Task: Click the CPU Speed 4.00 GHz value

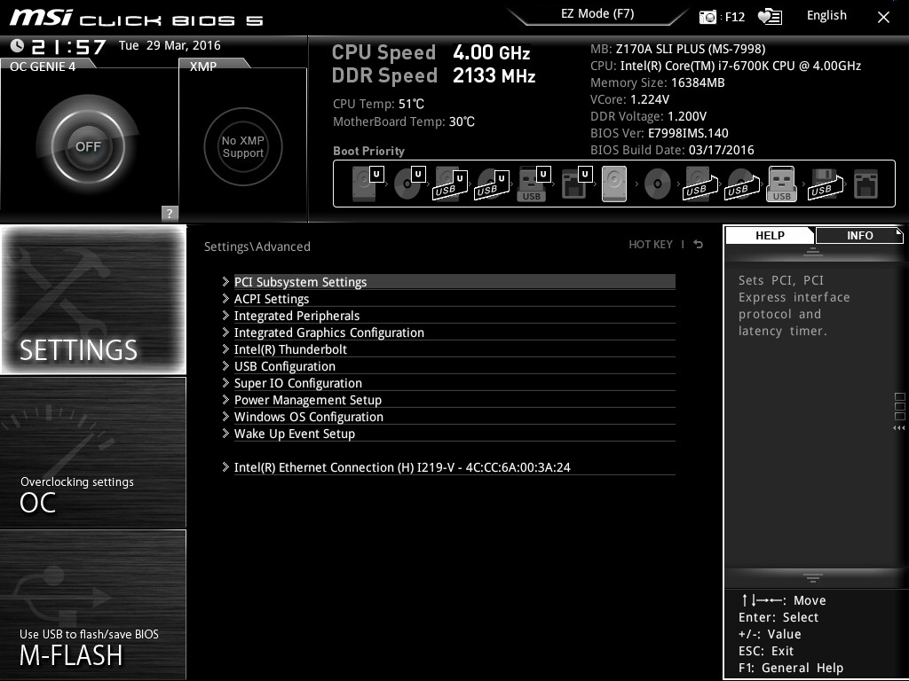Action: coord(492,52)
